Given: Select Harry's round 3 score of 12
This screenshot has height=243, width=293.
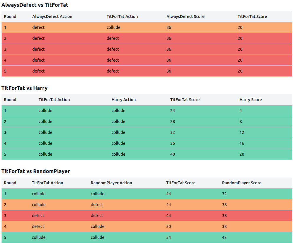Looking at the screenshot, I should click(x=242, y=132).
